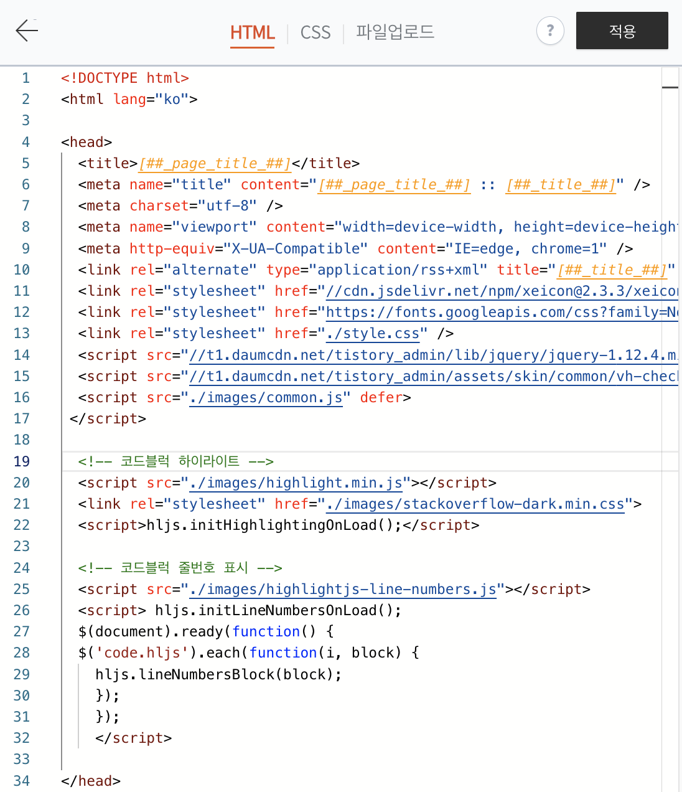Click the $('code.hljs').each line
Viewport: 682px width, 792px height.
[x=249, y=653]
